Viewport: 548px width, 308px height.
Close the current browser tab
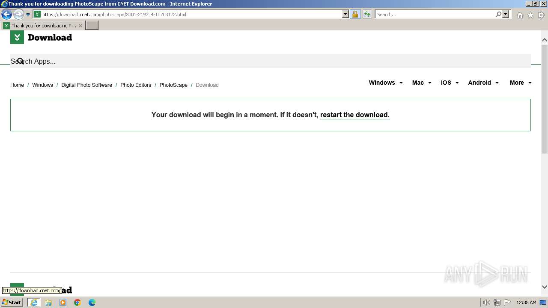(x=80, y=26)
